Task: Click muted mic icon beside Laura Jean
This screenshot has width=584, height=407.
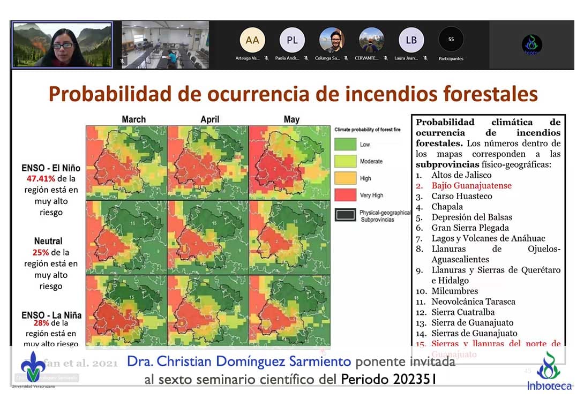Action: [425, 58]
